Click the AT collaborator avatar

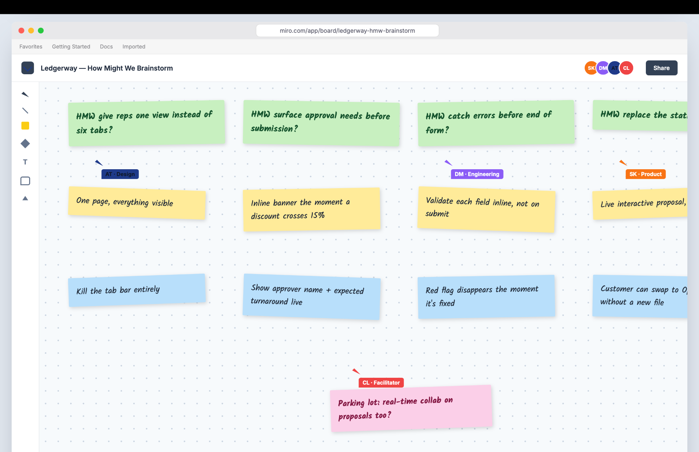pos(614,68)
